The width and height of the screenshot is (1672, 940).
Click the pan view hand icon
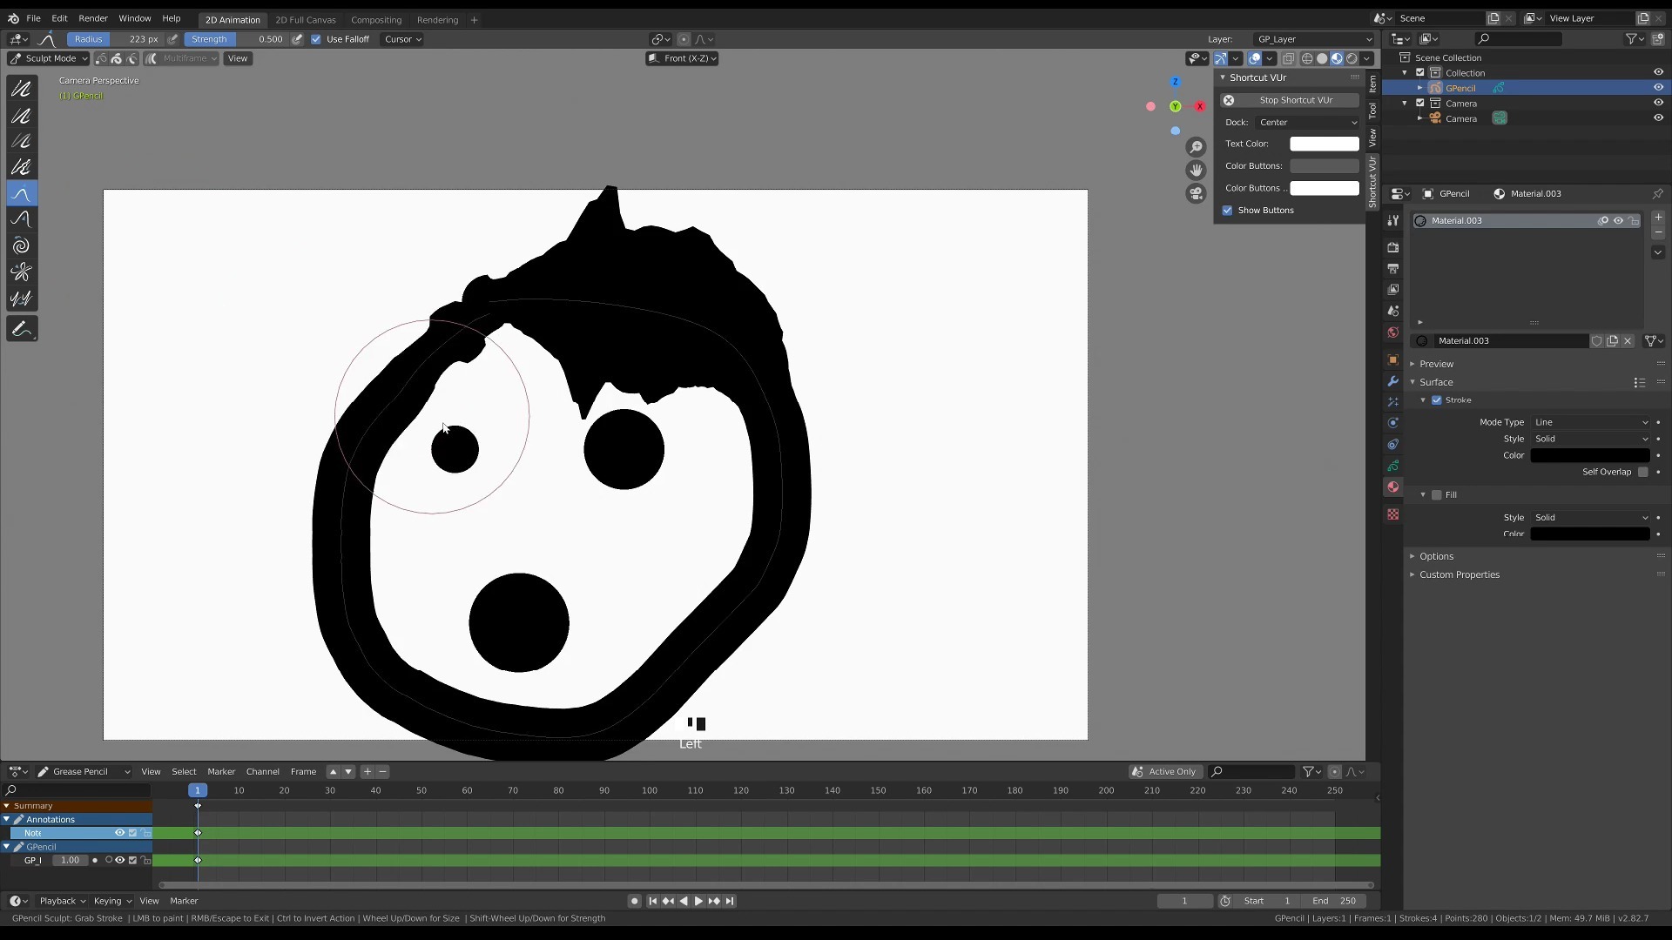pos(1196,170)
